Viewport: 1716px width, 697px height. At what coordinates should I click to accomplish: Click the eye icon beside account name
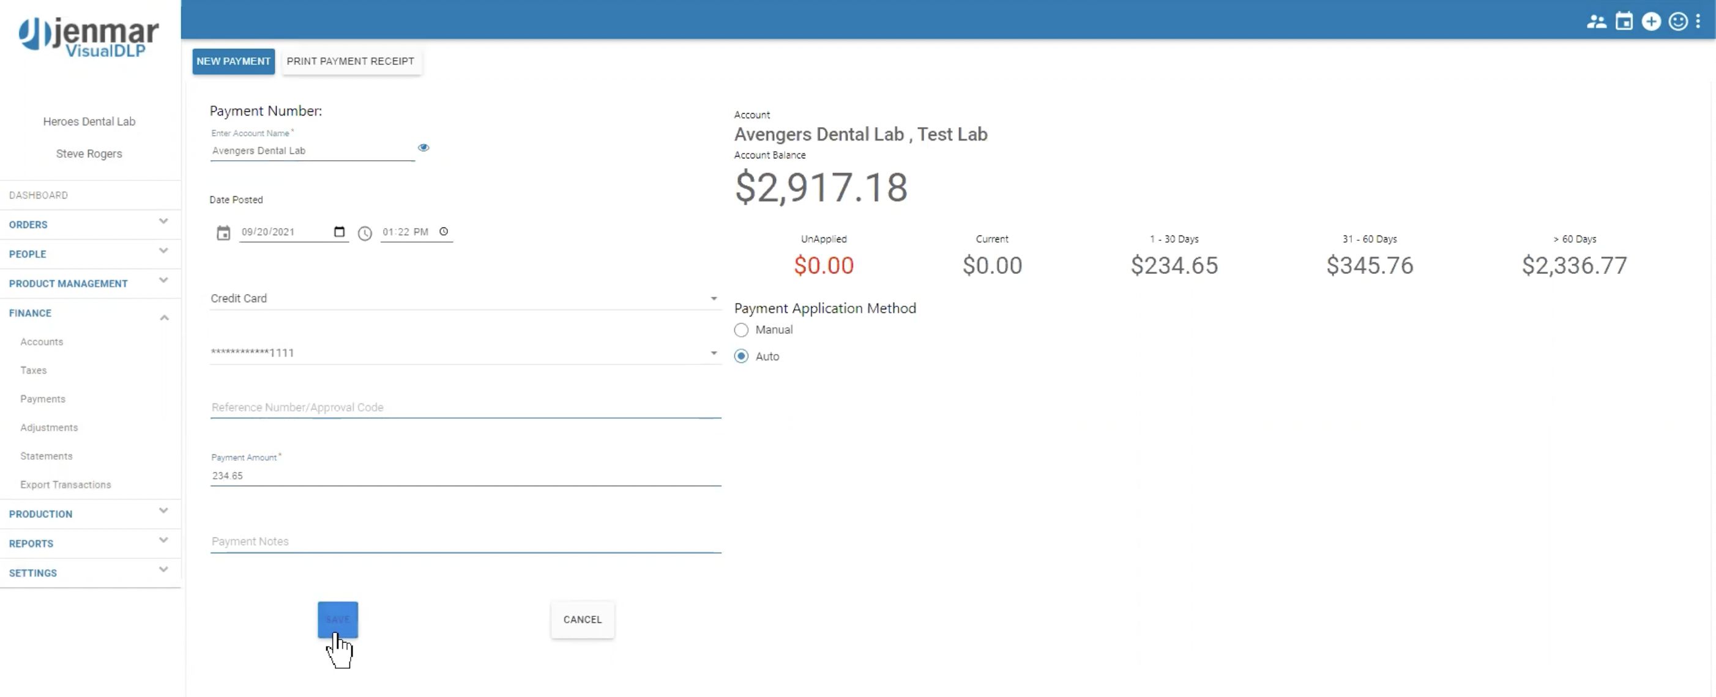[423, 147]
